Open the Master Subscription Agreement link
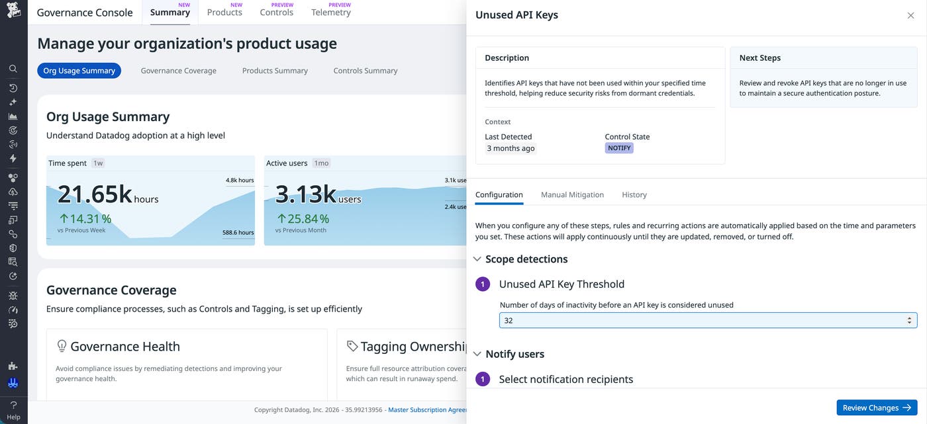This screenshot has width=927, height=424. pyautogui.click(x=427, y=410)
